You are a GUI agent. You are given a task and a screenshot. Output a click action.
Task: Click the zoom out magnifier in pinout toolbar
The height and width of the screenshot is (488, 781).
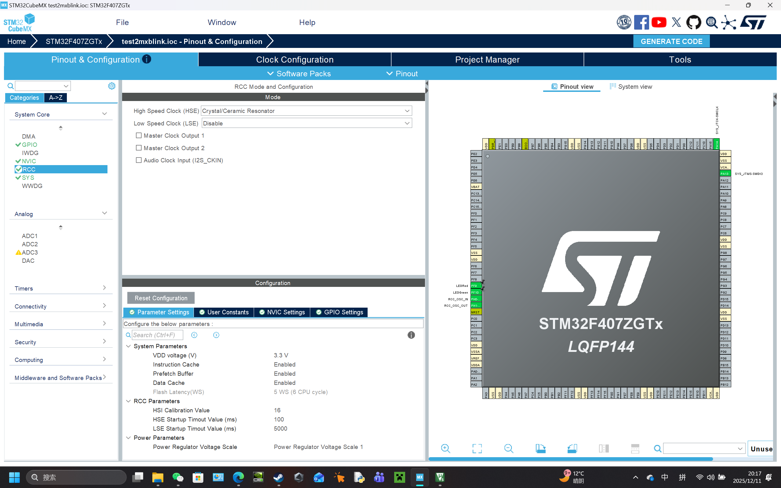tap(508, 449)
